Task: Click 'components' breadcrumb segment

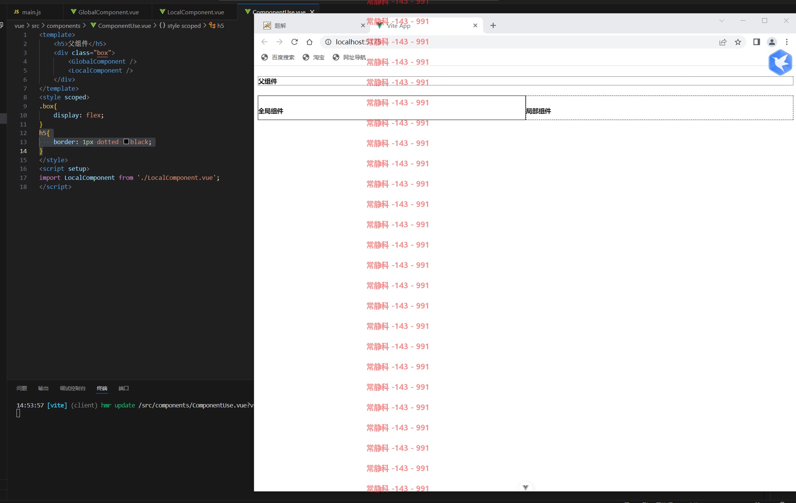Action: (64, 26)
